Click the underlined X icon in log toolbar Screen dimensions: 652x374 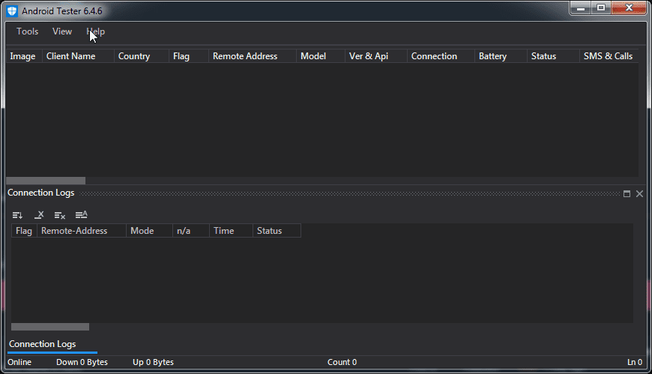(x=39, y=215)
